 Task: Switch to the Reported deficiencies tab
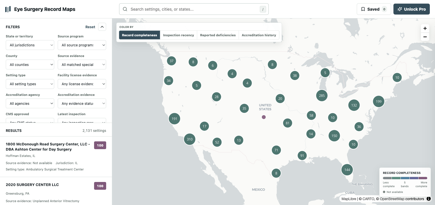pos(218,35)
